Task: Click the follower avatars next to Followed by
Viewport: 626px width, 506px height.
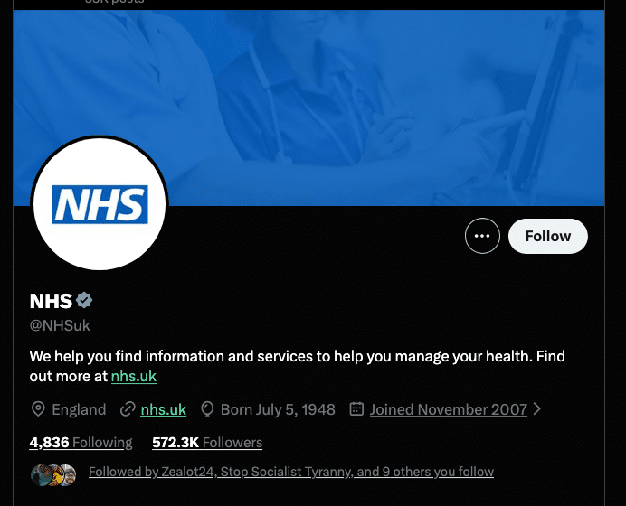Action: click(53, 475)
